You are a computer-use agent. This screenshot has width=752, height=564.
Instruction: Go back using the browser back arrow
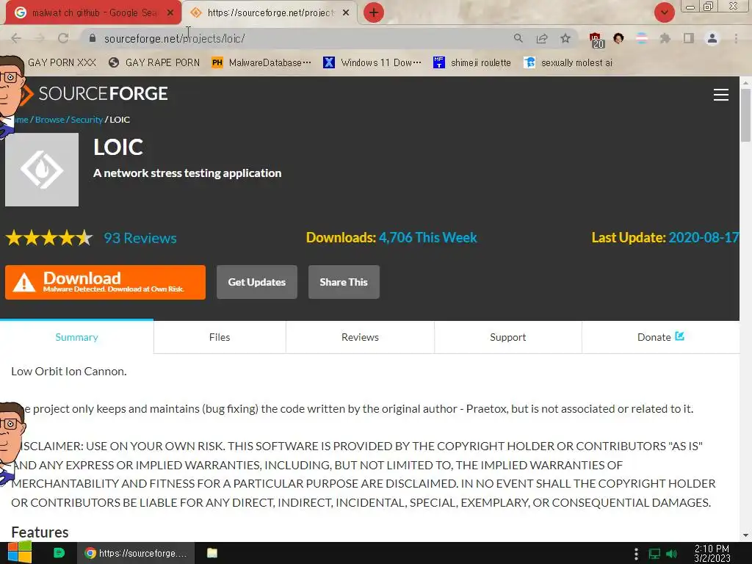[x=16, y=38]
